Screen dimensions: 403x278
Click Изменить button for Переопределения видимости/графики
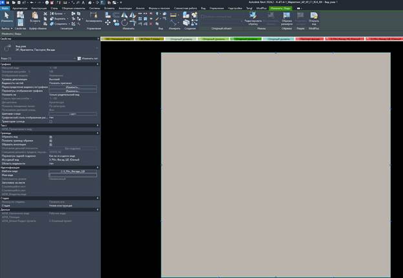[x=73, y=87]
